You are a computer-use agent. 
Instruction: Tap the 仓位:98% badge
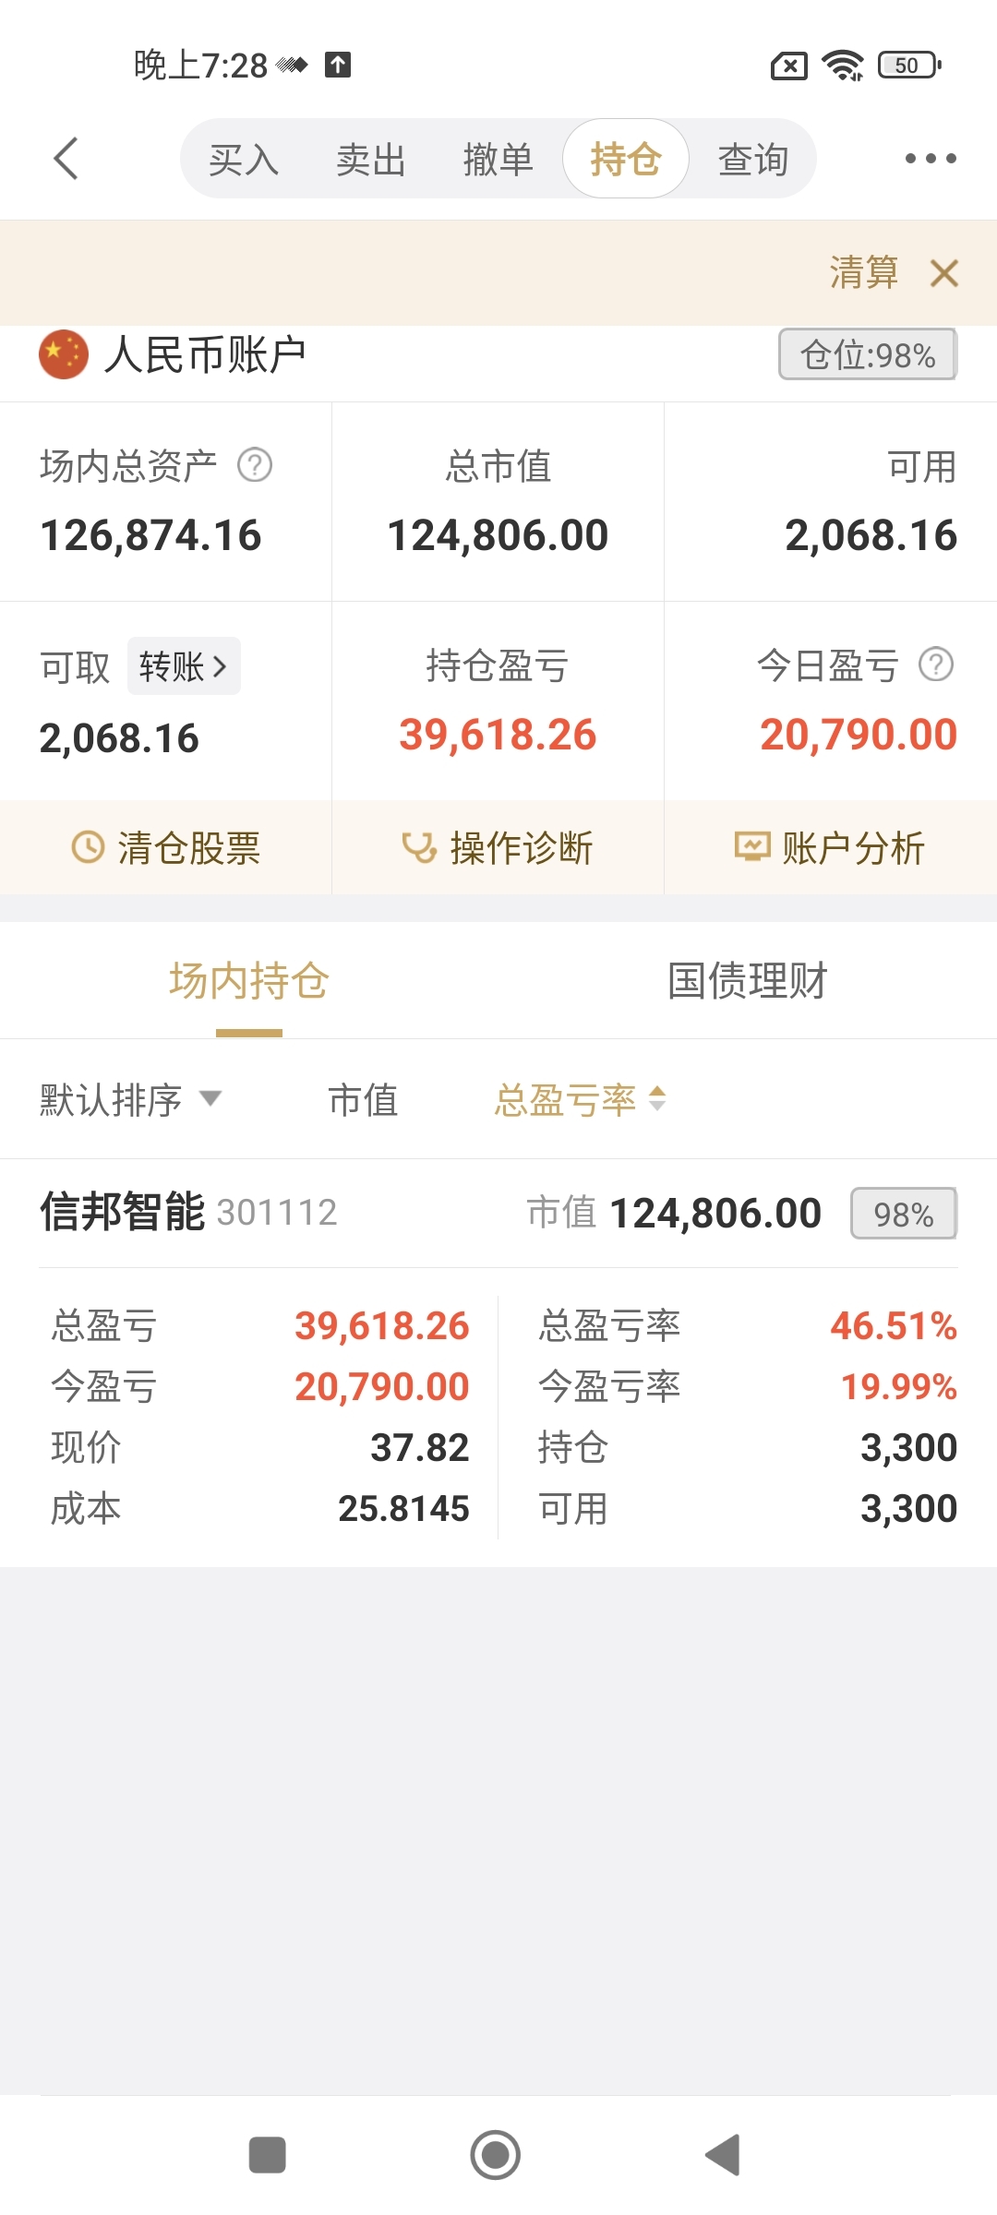point(868,354)
